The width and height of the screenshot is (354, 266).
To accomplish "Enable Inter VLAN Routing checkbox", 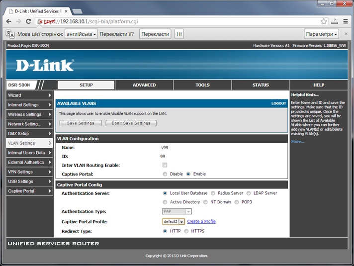I will click(x=165, y=165).
